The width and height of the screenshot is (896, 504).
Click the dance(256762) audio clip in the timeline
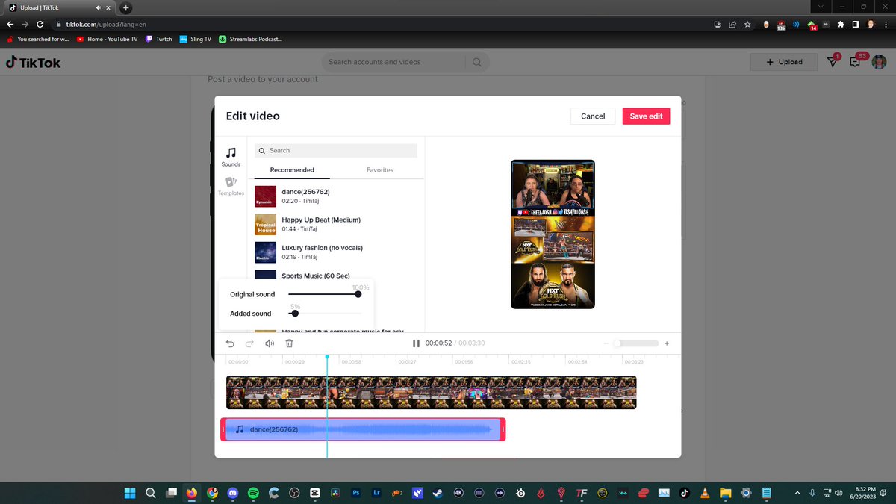pyautogui.click(x=363, y=429)
